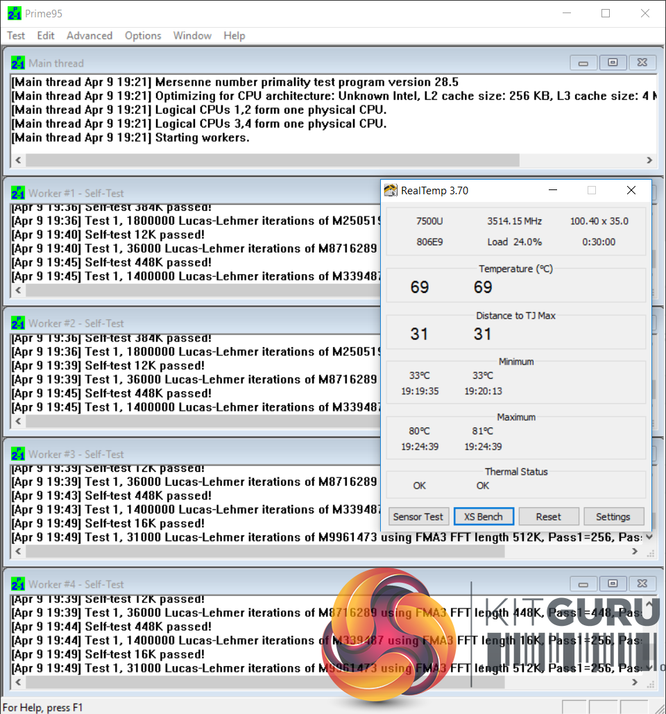The width and height of the screenshot is (666, 714).
Task: Click left scroll arrow in Worker #1 window
Action: [18, 290]
